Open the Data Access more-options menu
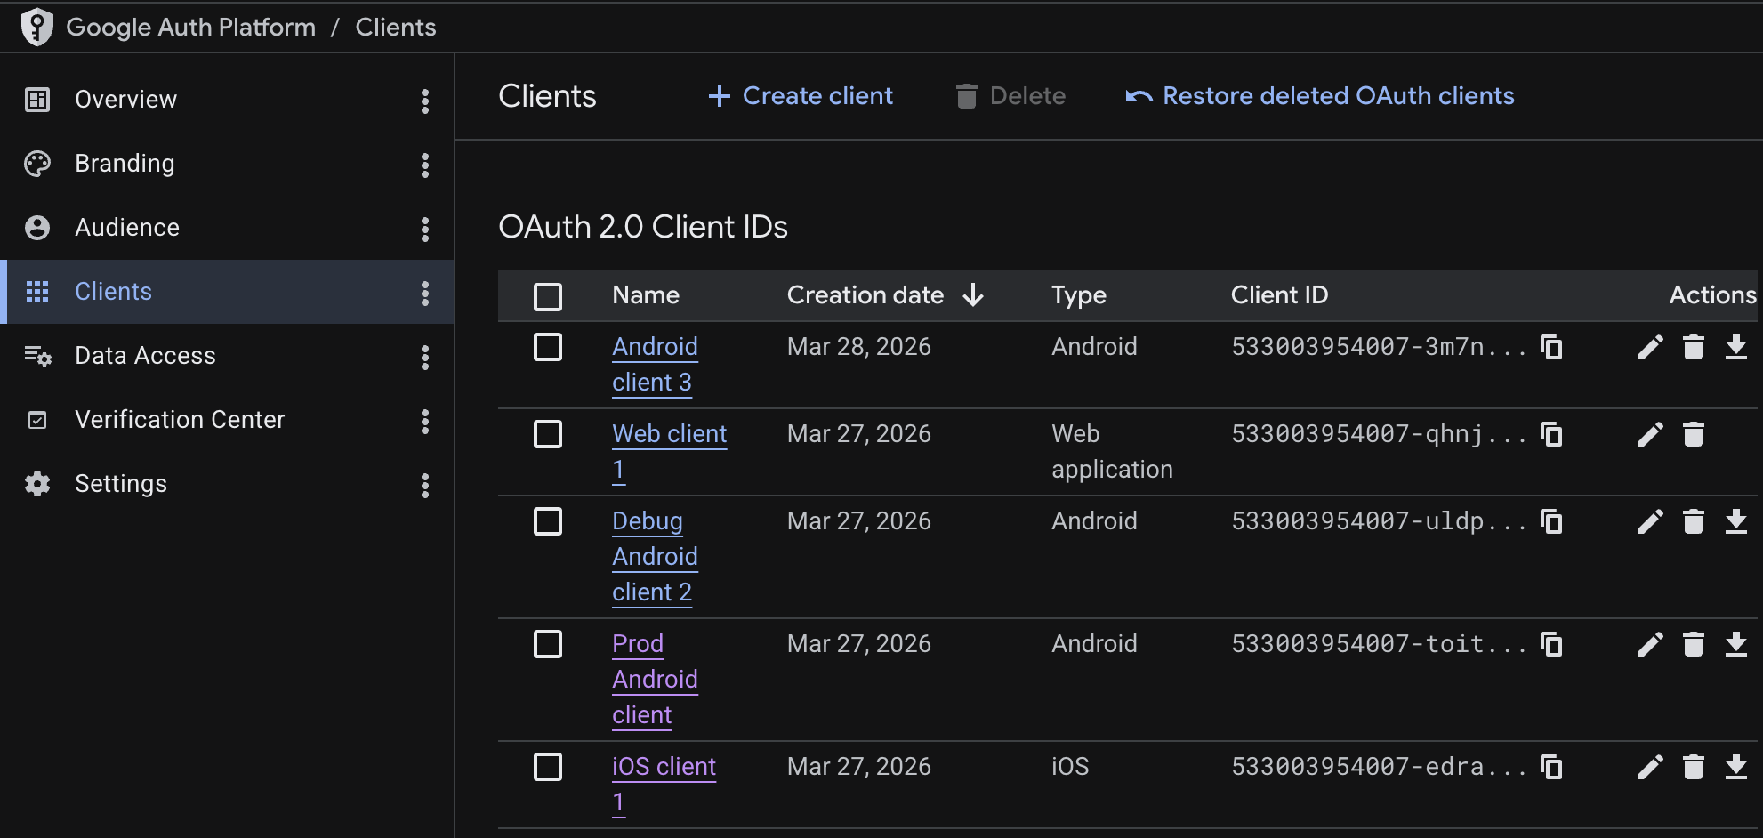 click(x=425, y=357)
